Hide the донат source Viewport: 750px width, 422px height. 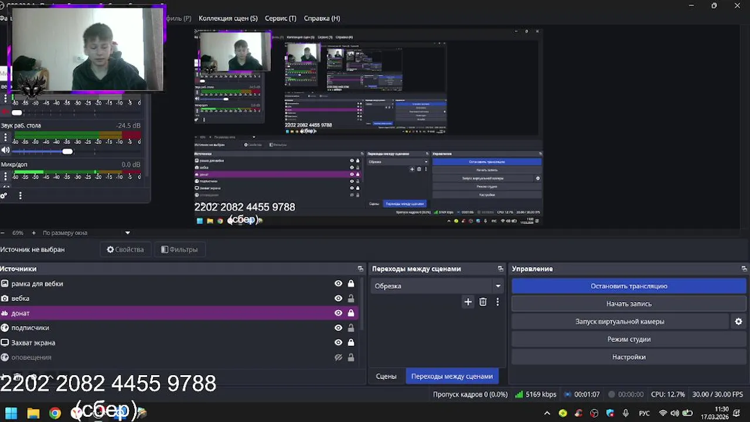(338, 313)
